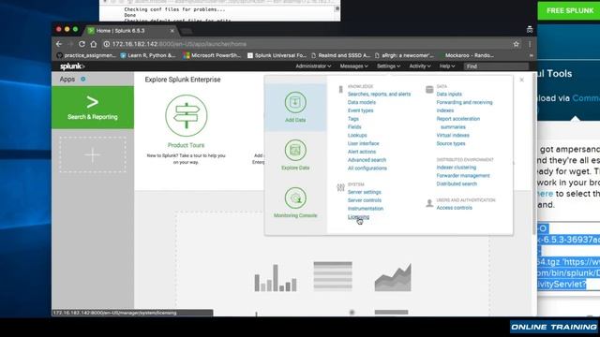Open the Settings dropdown
This screenshot has height=337, width=600.
click(388, 66)
